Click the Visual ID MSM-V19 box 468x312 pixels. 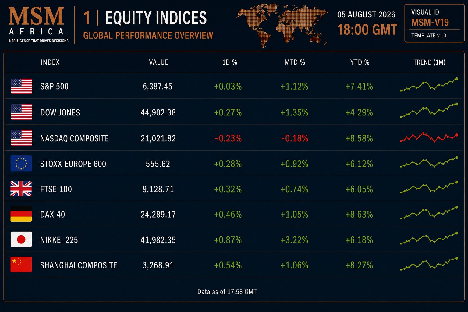[434, 23]
